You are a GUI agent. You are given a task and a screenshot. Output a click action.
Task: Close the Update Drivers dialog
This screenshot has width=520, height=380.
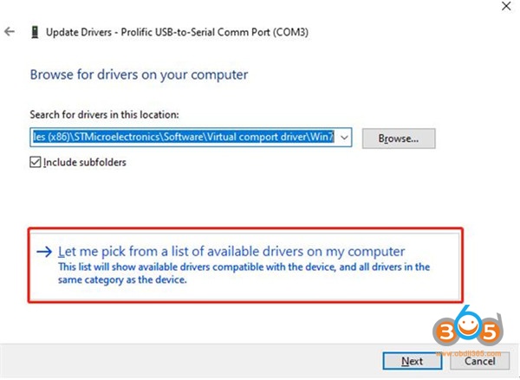[x=505, y=6]
